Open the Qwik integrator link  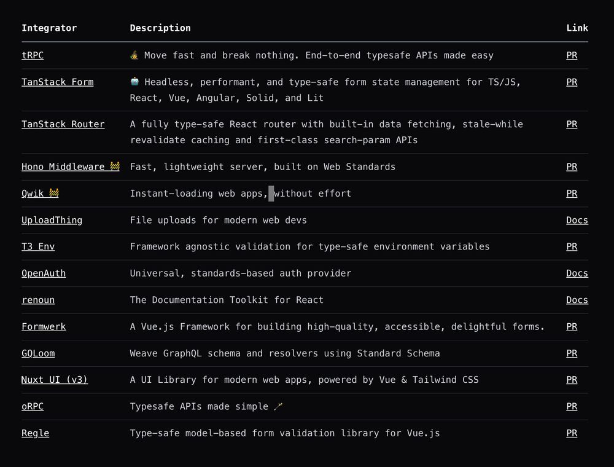pyautogui.click(x=40, y=193)
